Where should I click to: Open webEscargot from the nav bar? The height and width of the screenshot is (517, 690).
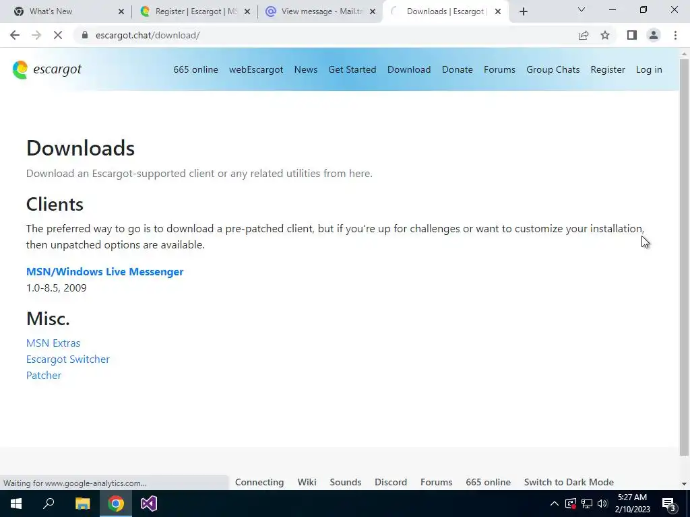pos(256,69)
